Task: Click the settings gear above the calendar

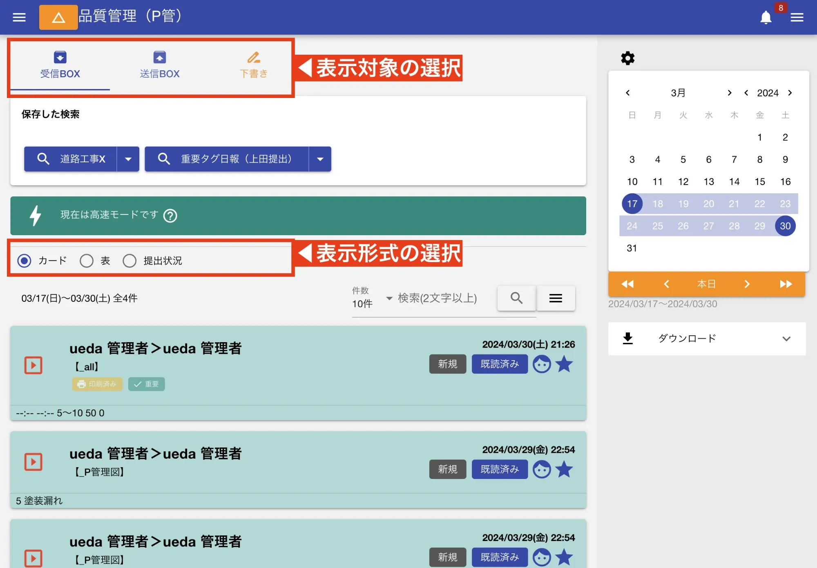Action: click(627, 58)
